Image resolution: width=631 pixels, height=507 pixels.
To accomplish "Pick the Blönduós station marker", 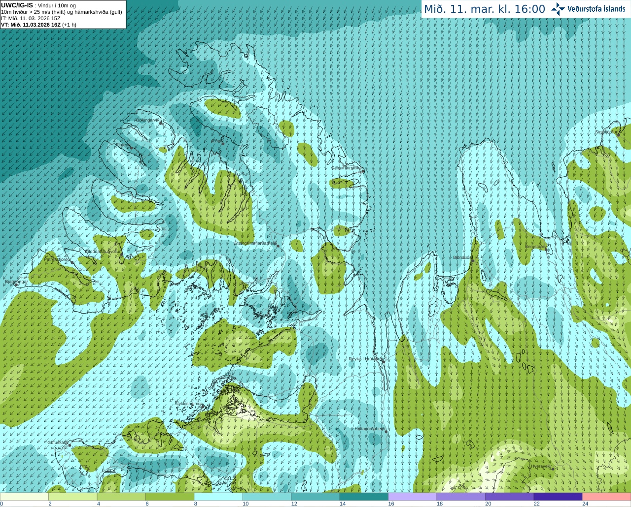I will pos(472,261).
